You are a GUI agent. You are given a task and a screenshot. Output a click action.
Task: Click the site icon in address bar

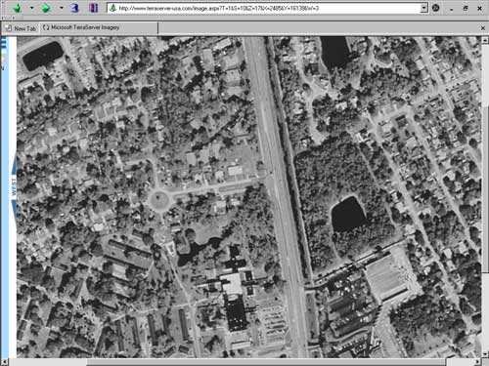(112, 8)
